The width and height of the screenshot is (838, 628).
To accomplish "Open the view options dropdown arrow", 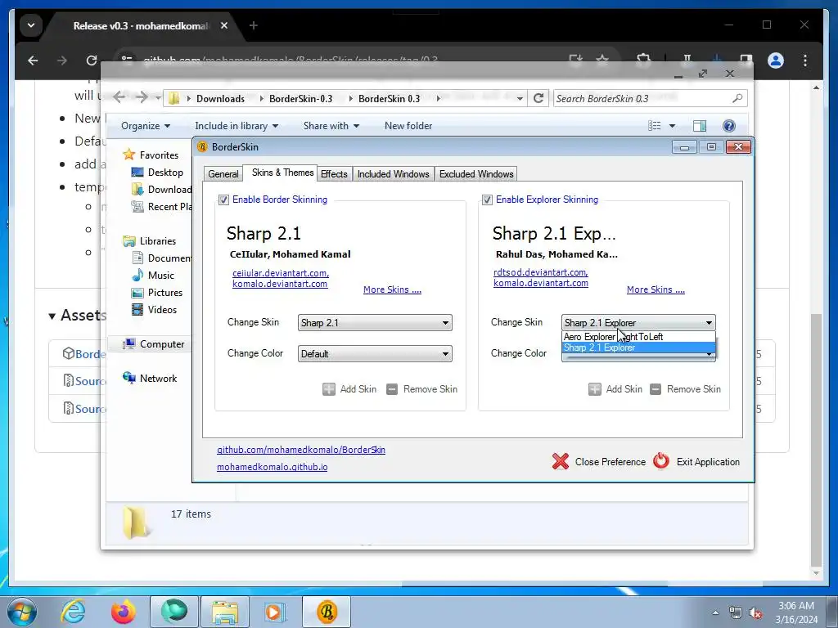I will click(673, 126).
